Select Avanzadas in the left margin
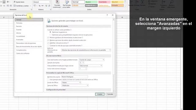The image size is (196, 110). pos(29,40)
